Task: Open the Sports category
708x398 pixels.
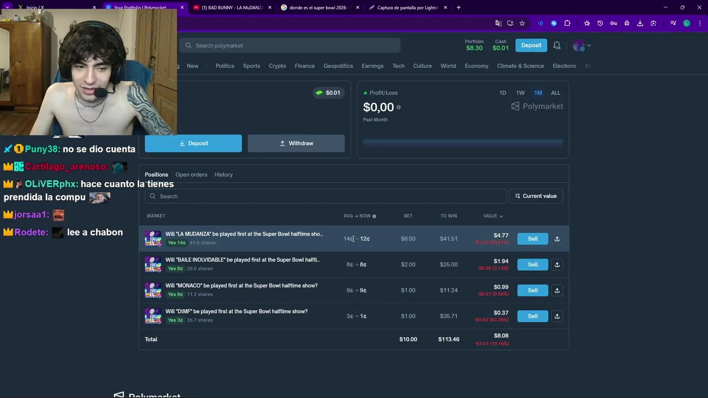Action: point(251,66)
